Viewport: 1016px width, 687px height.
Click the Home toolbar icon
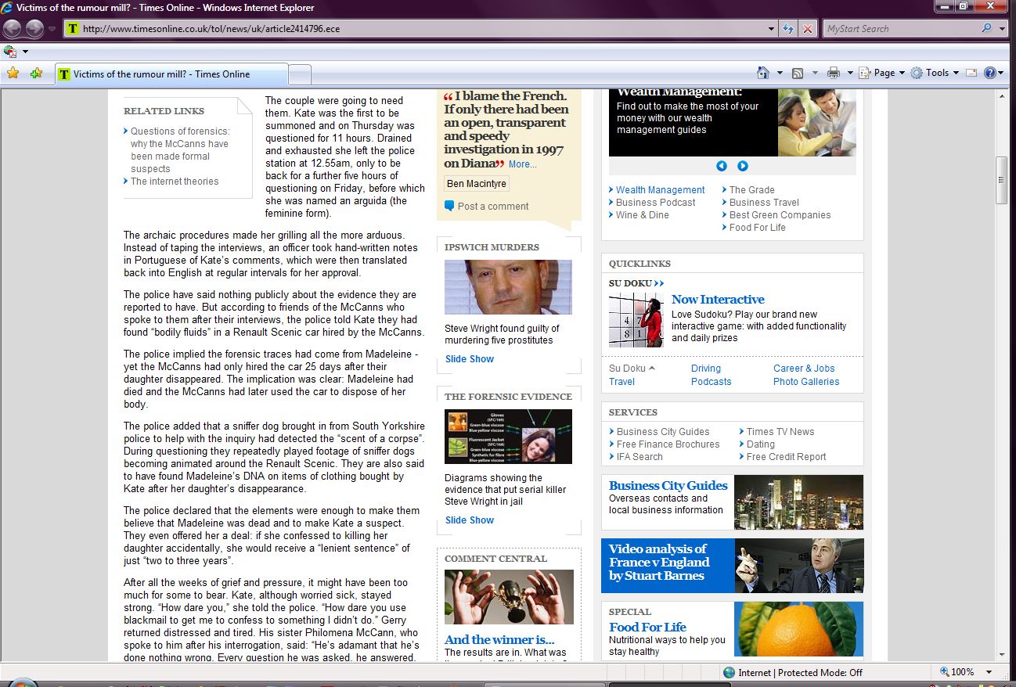point(763,73)
